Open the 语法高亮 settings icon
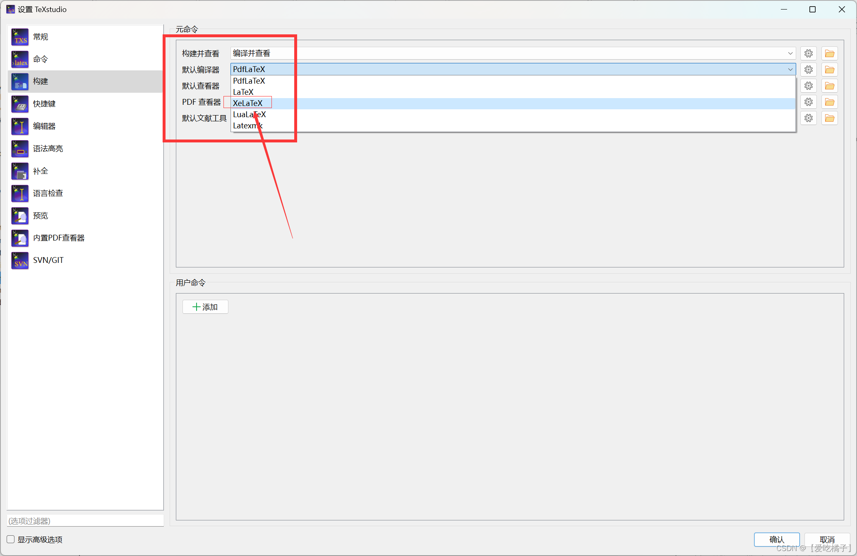Screen dimensions: 857x556 pos(19,149)
